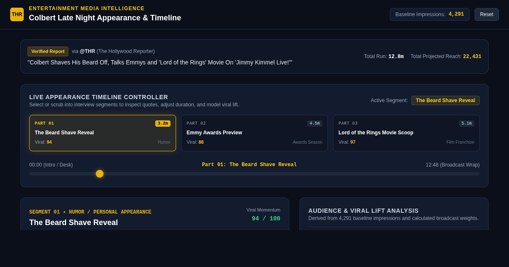Click the Part 01 label above slider
The height and width of the screenshot is (267, 509).
point(249,165)
